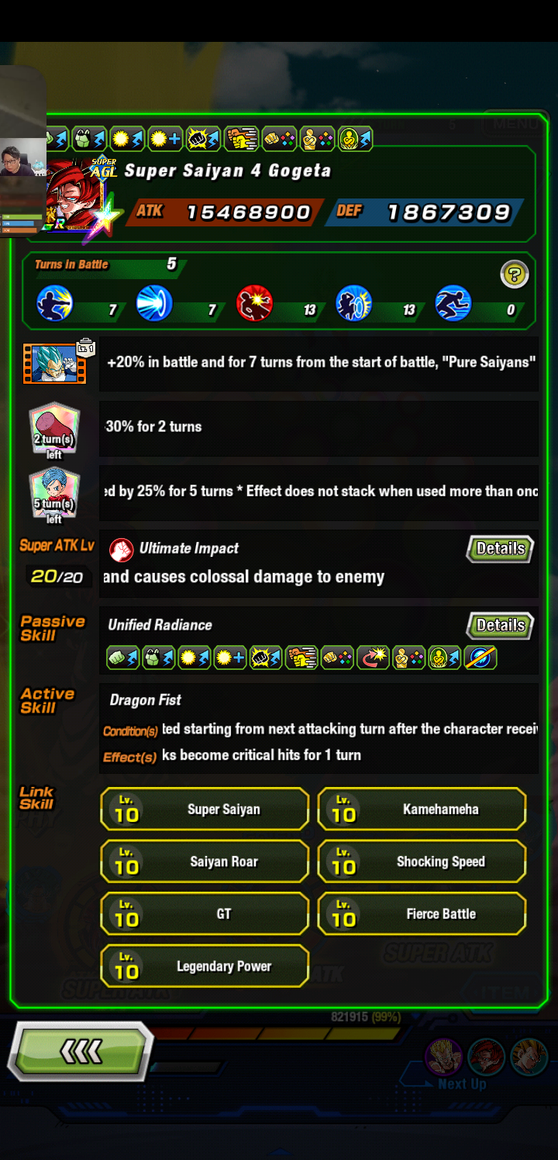Tap the GT link skill
The image size is (558, 1160).
tap(205, 913)
